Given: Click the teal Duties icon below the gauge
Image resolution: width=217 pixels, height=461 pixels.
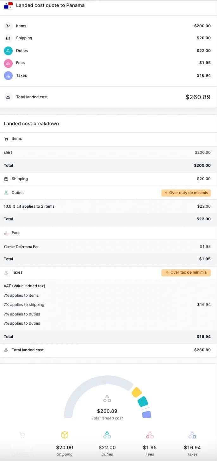Looking at the screenshot, I should click(x=107, y=435).
